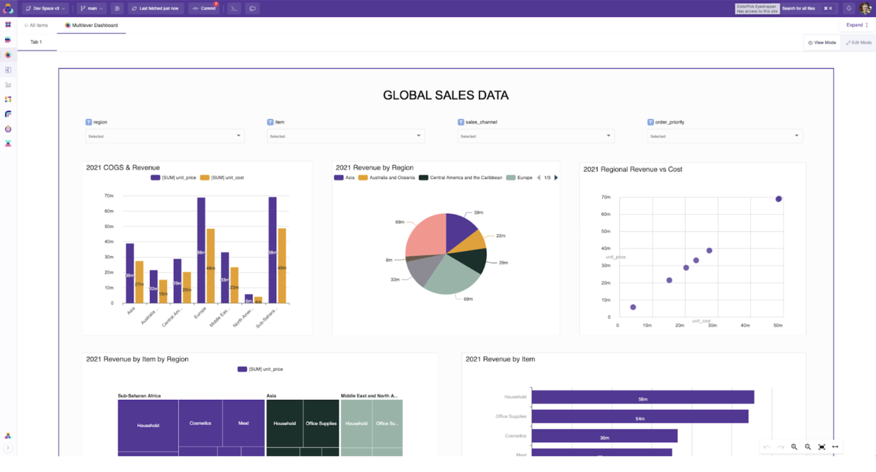Click the fit-to-screen icon in bottom toolbar
Screen dimensions: 876x472
tap(822, 447)
